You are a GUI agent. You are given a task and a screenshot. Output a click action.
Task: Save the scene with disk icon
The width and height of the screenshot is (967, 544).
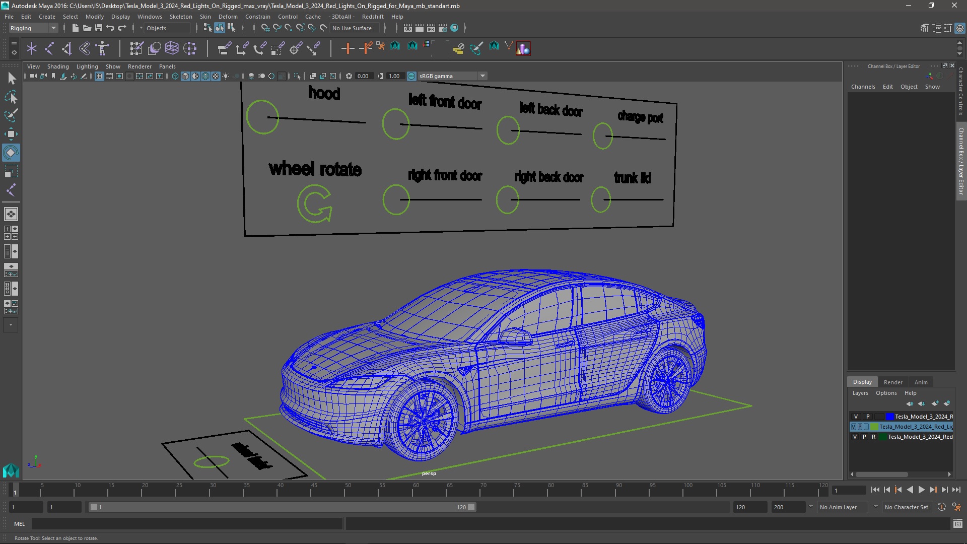pyautogui.click(x=99, y=28)
